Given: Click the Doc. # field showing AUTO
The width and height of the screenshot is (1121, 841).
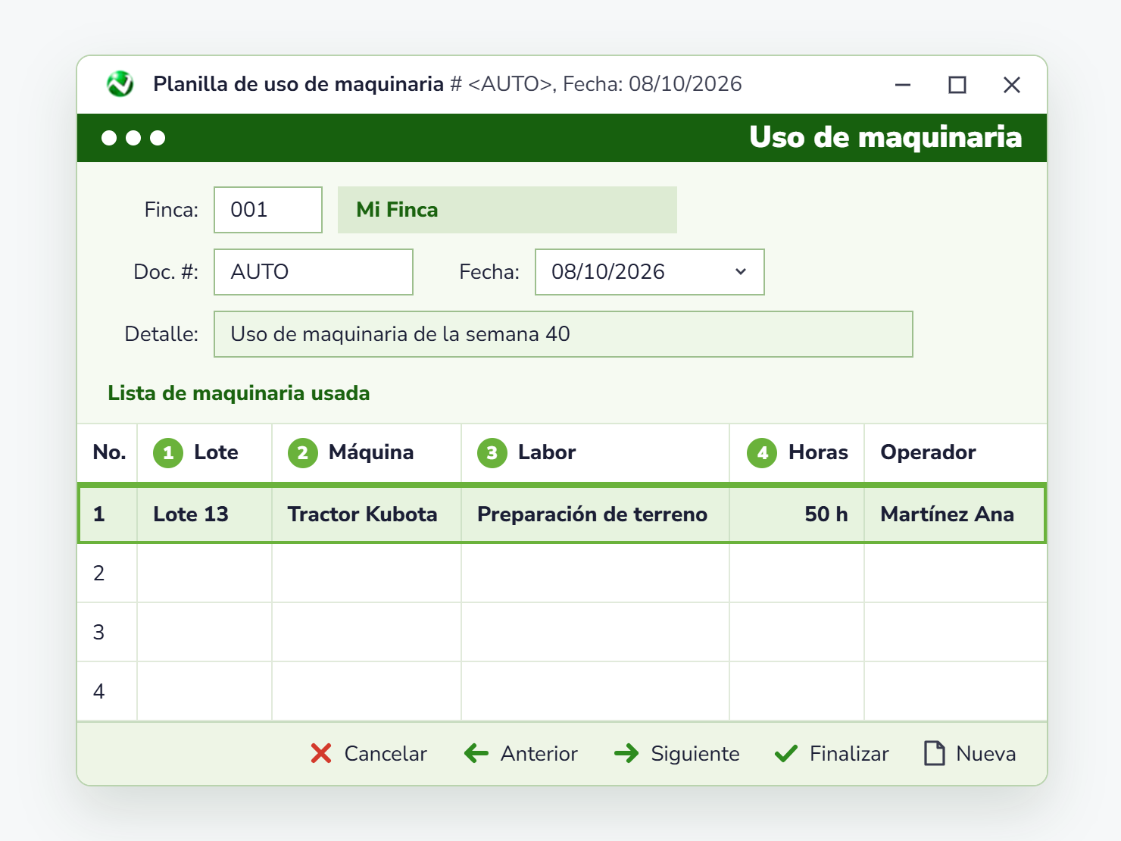Looking at the screenshot, I should [x=314, y=272].
